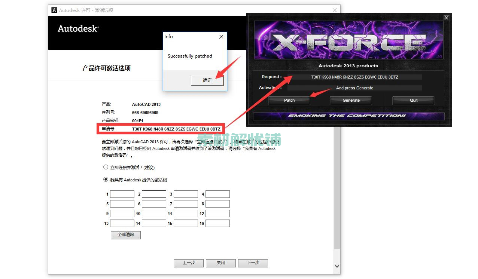Click the Autodesk title bar app icon

pos(54,10)
